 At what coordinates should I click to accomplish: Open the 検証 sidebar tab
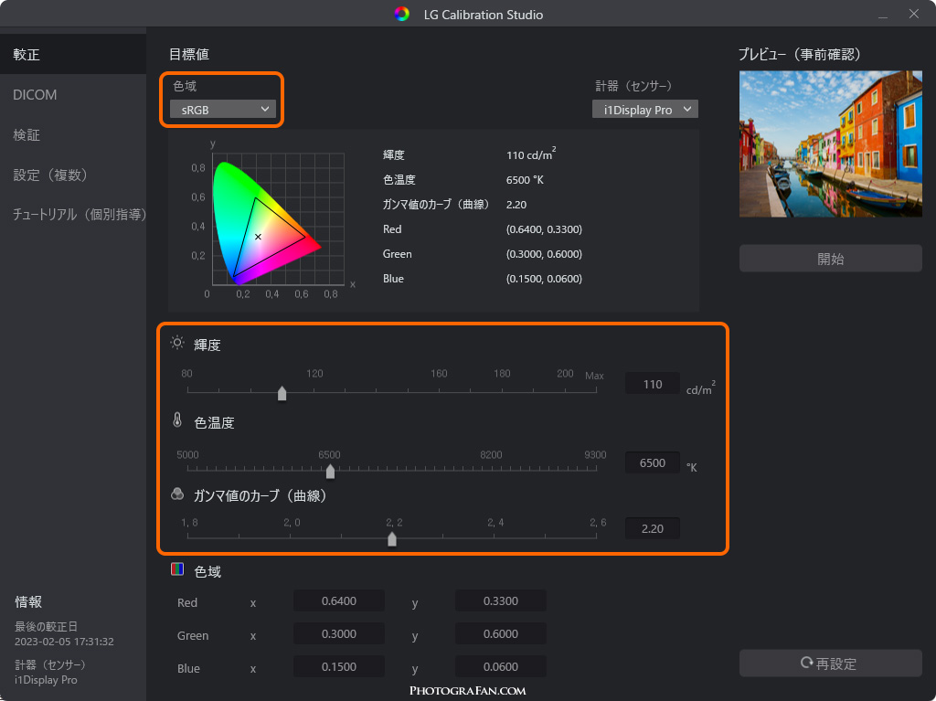click(73, 135)
